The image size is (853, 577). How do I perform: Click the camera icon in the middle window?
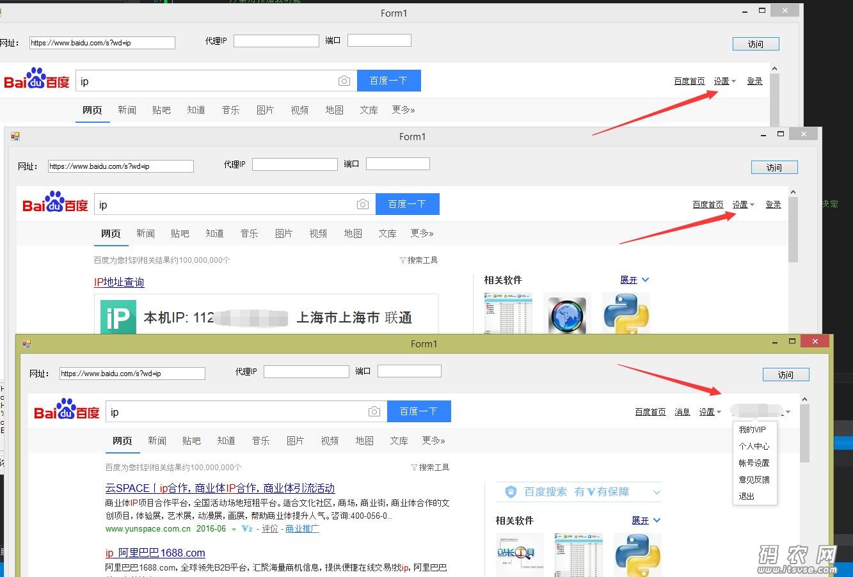[363, 204]
